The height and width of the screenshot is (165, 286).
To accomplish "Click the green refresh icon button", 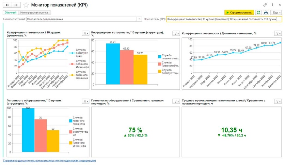I will [258, 13].
